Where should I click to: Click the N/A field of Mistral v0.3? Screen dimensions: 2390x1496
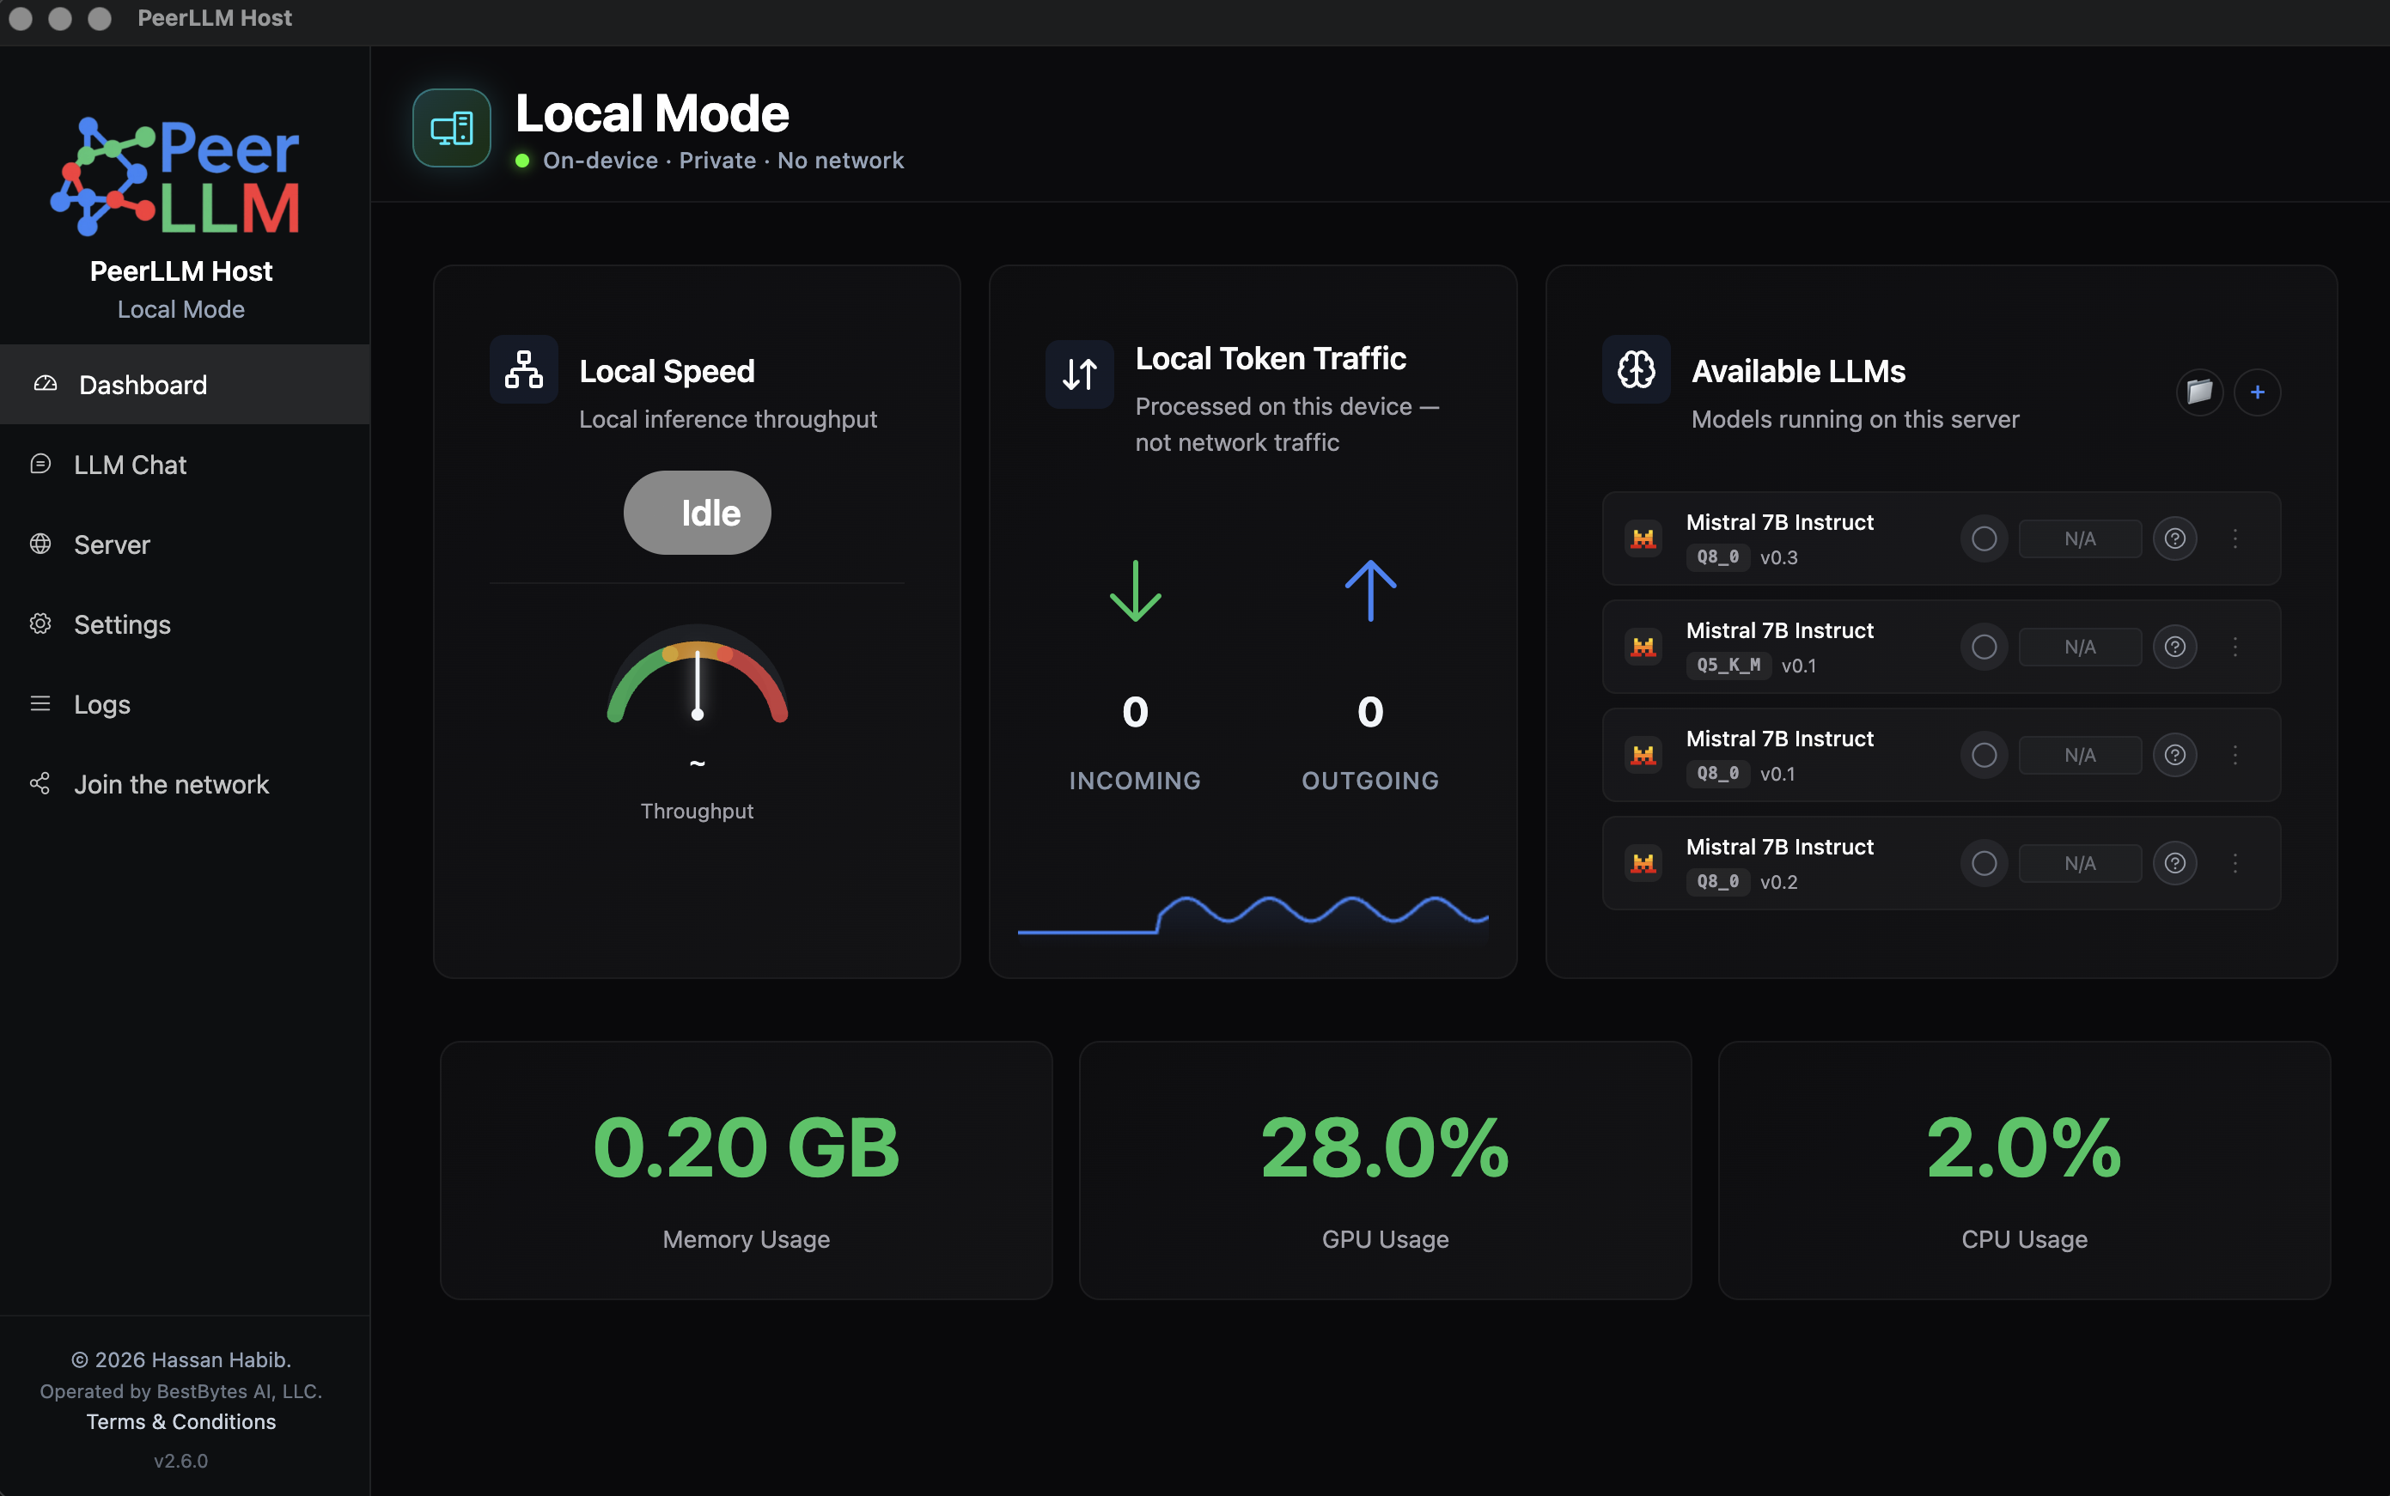(2080, 538)
